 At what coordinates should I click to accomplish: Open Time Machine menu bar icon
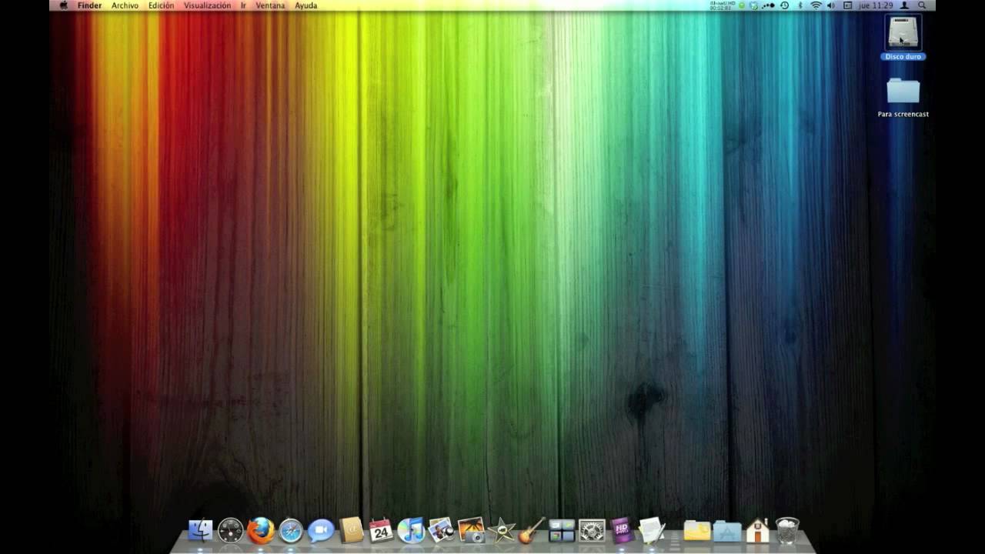coord(784,5)
